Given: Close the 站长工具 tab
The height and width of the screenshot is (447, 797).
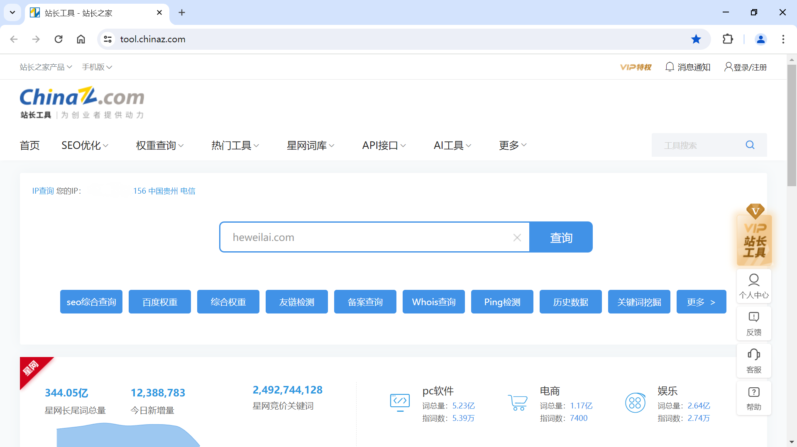Looking at the screenshot, I should [x=159, y=12].
